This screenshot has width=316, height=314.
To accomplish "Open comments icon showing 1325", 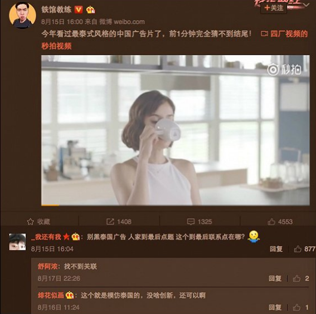I will point(191,222).
